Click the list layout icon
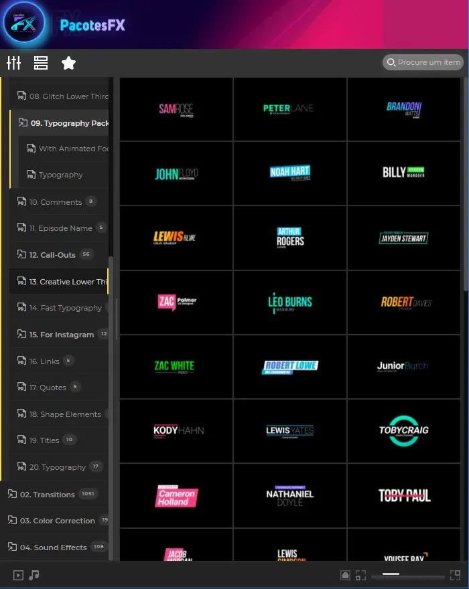Image resolution: width=469 pixels, height=589 pixels. click(41, 63)
